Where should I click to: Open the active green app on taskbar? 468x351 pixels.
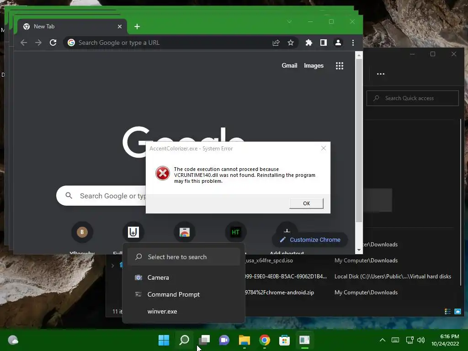coord(304,340)
